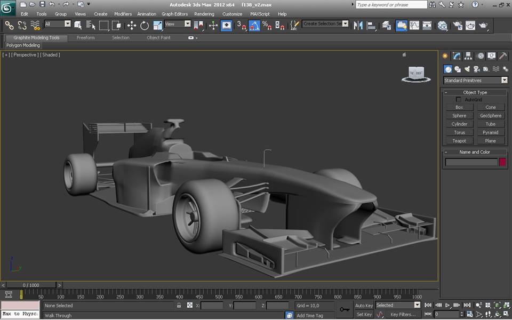Click Play Animation button
Viewport: 512px width, 320px height.
click(x=447, y=305)
